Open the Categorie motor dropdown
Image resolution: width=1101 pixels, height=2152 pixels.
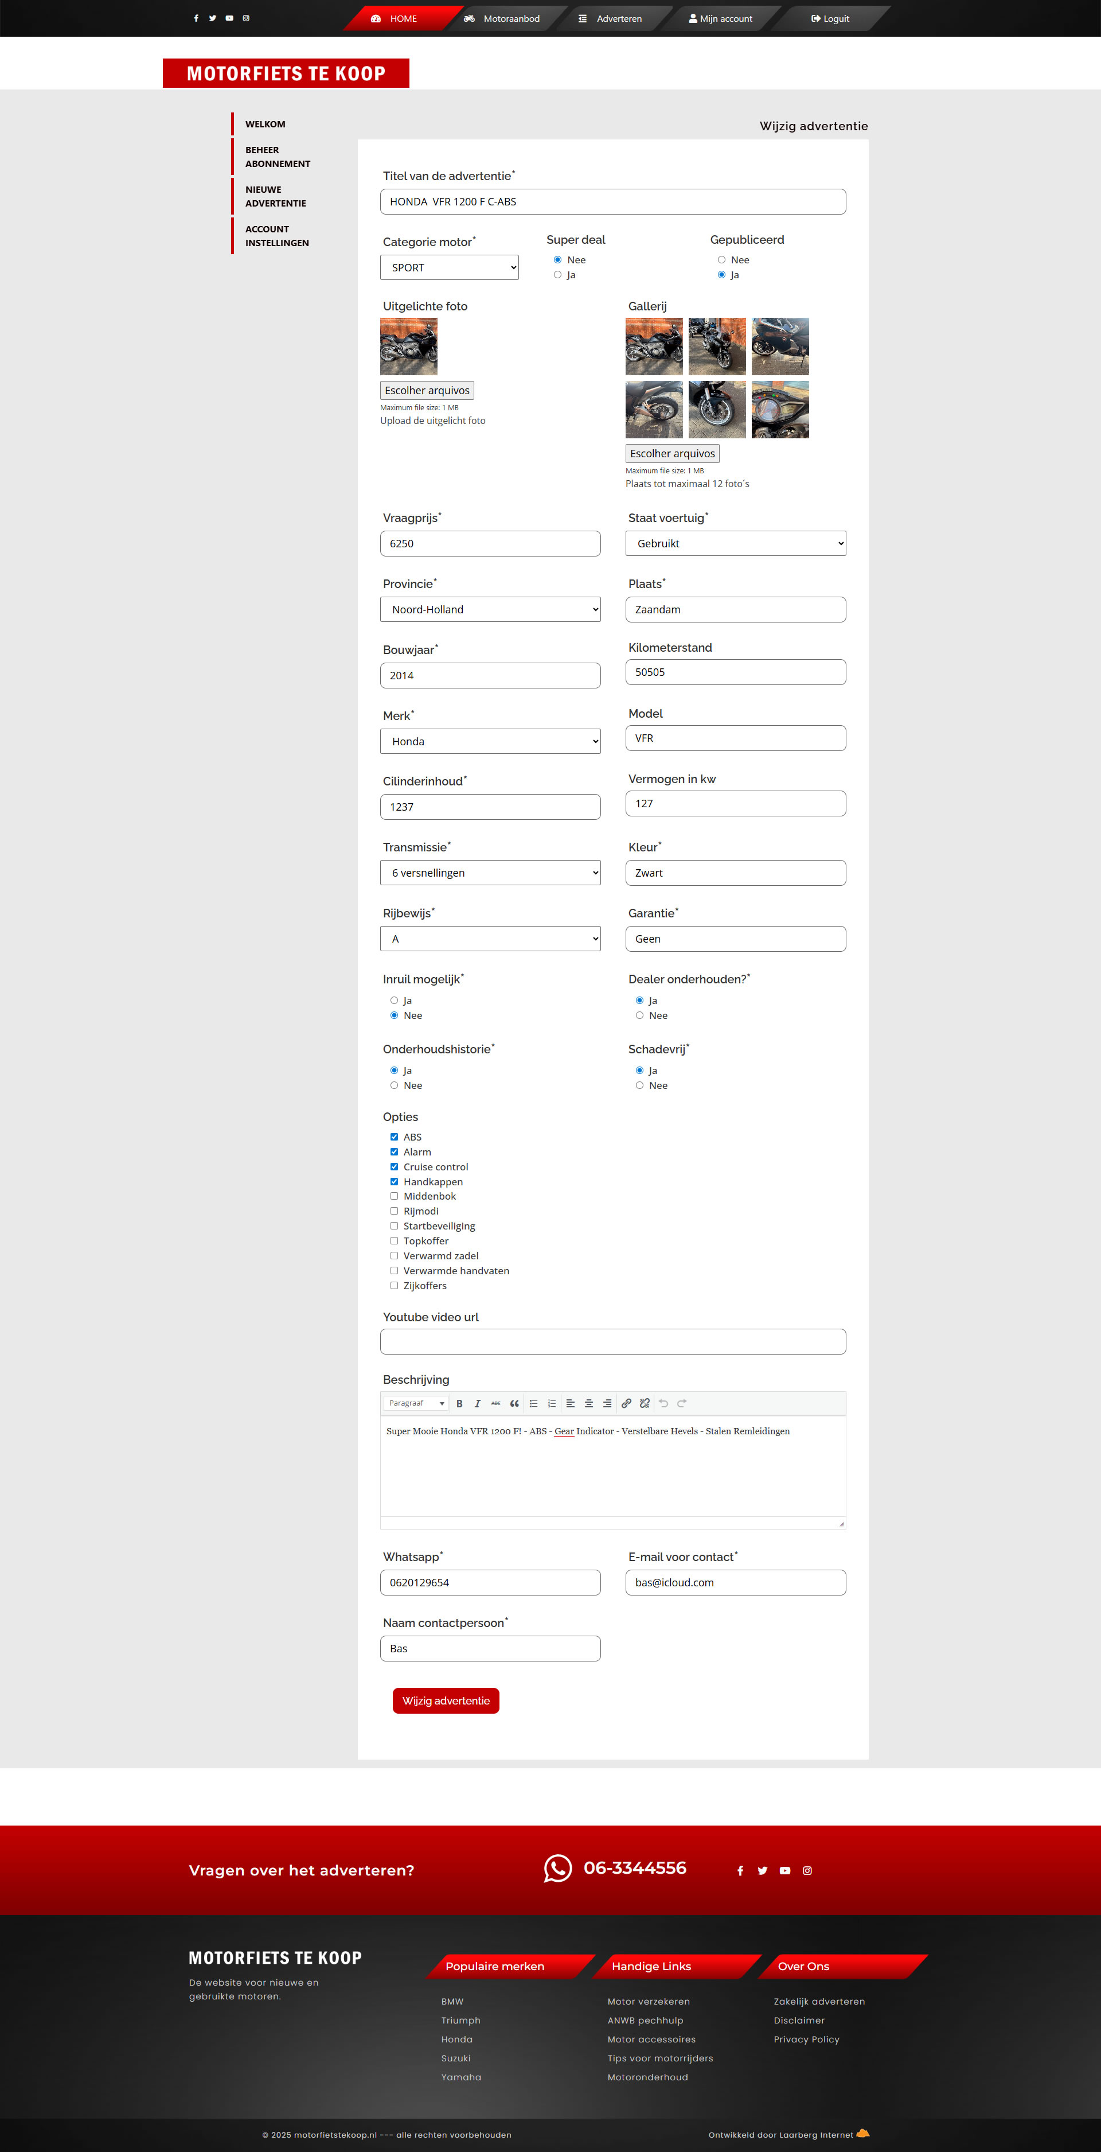tap(449, 267)
